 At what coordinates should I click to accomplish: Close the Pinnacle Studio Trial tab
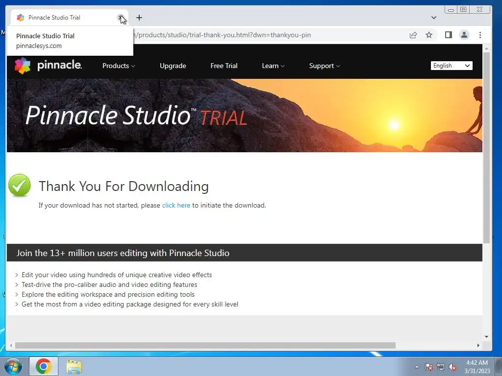121,18
